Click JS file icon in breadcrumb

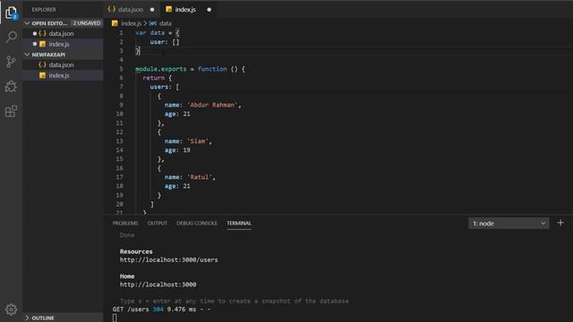click(x=115, y=23)
